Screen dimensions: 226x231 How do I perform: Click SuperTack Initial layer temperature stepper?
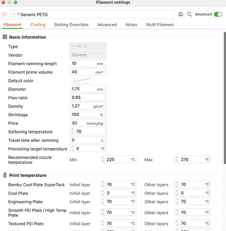(103, 184)
